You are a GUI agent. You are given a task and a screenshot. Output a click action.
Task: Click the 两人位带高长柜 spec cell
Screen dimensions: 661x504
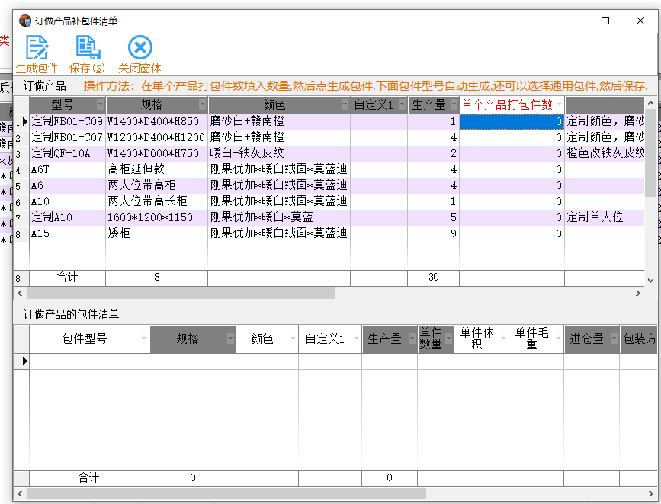(157, 201)
